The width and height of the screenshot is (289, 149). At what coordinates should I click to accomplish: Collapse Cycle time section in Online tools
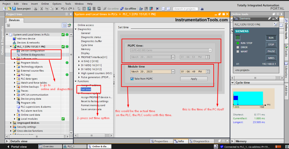point(233,83)
